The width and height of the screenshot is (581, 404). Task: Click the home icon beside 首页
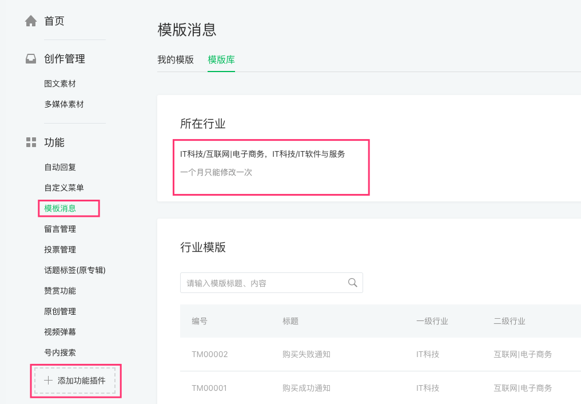(31, 21)
